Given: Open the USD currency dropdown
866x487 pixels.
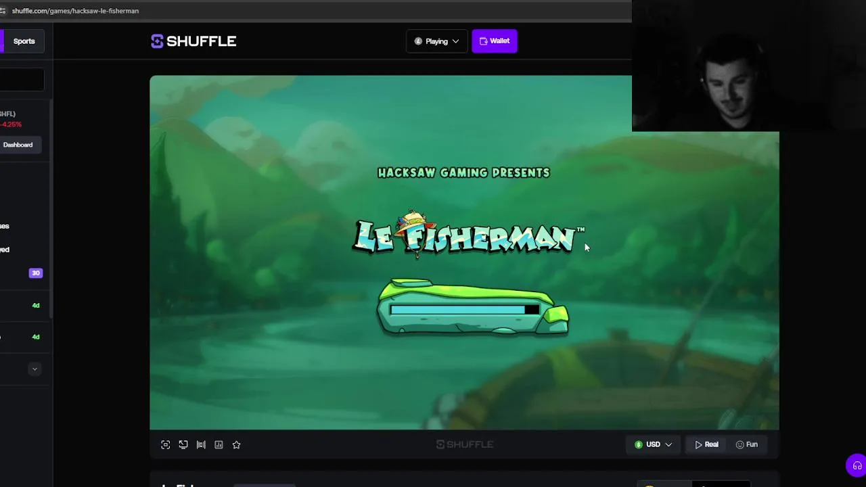Looking at the screenshot, I should tap(653, 444).
